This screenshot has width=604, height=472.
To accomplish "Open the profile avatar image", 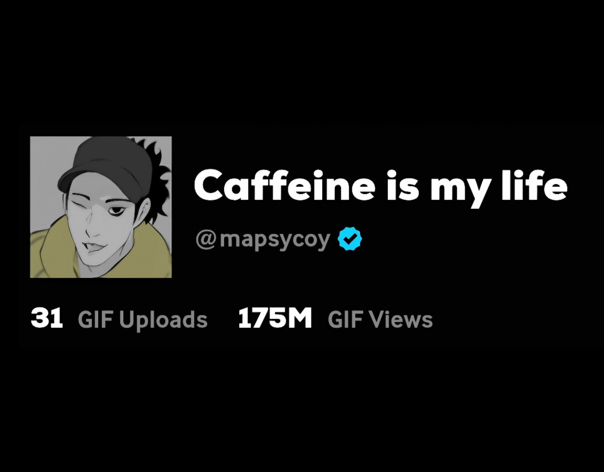I will pyautogui.click(x=101, y=207).
